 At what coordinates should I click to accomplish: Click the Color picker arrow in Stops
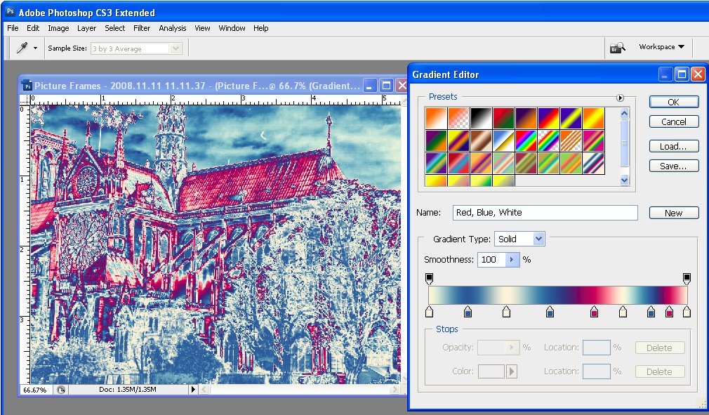pos(512,371)
